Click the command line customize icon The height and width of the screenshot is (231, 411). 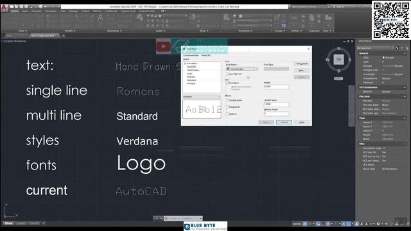click(161, 218)
